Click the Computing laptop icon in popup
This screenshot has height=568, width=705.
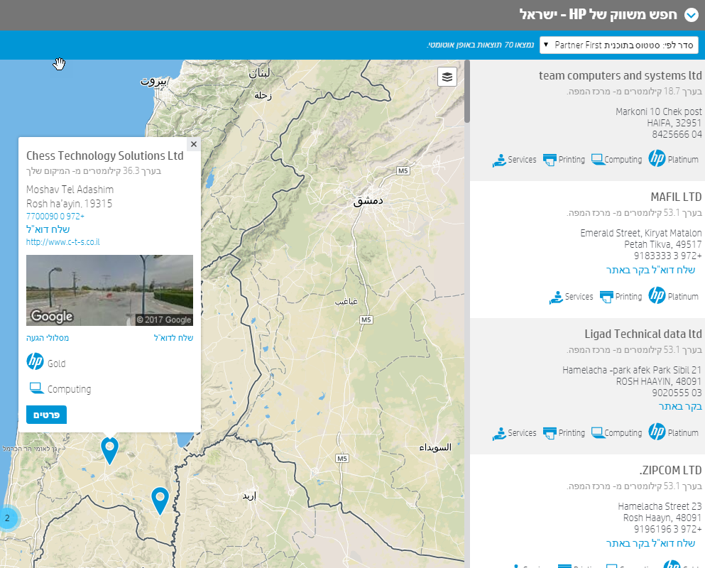(36, 388)
